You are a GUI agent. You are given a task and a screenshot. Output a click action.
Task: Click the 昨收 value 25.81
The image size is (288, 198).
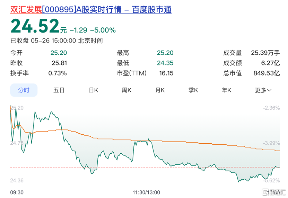pyautogui.click(x=59, y=63)
